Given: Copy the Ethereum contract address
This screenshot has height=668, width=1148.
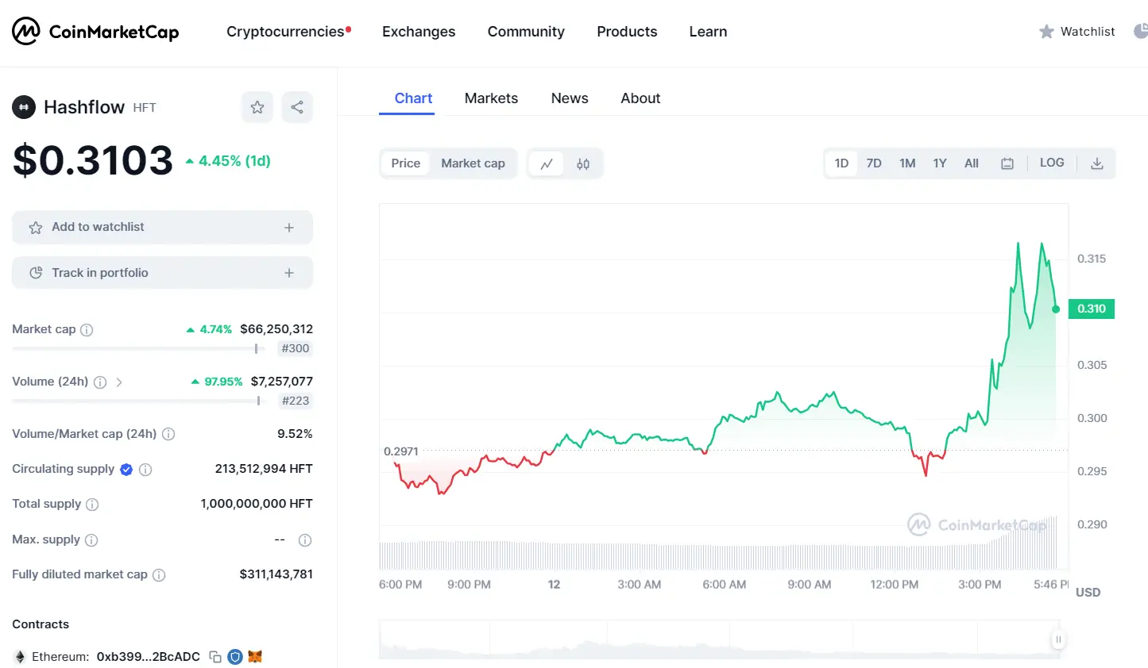Looking at the screenshot, I should coord(215,657).
